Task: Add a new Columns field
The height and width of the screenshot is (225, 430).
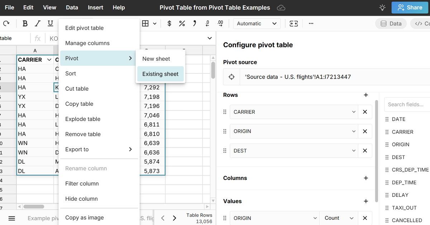Action: pyautogui.click(x=366, y=178)
